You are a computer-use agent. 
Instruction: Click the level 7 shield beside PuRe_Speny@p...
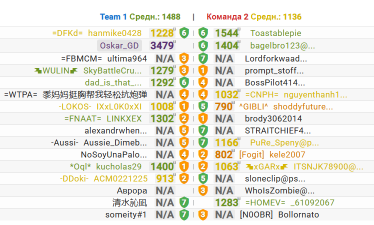tap(203, 142)
